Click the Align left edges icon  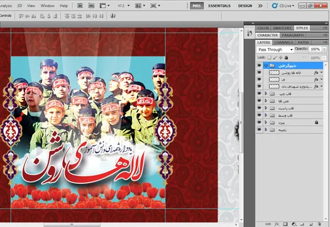click(42, 16)
